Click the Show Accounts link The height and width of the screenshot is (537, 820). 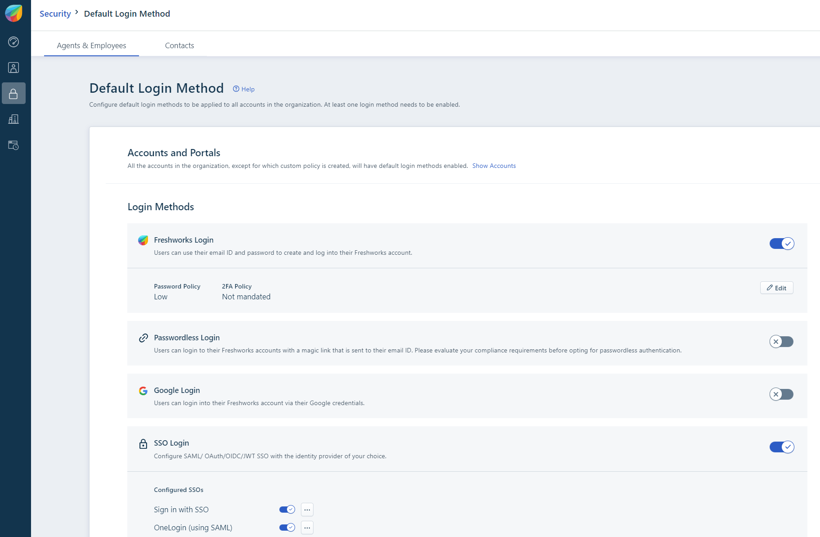click(494, 166)
